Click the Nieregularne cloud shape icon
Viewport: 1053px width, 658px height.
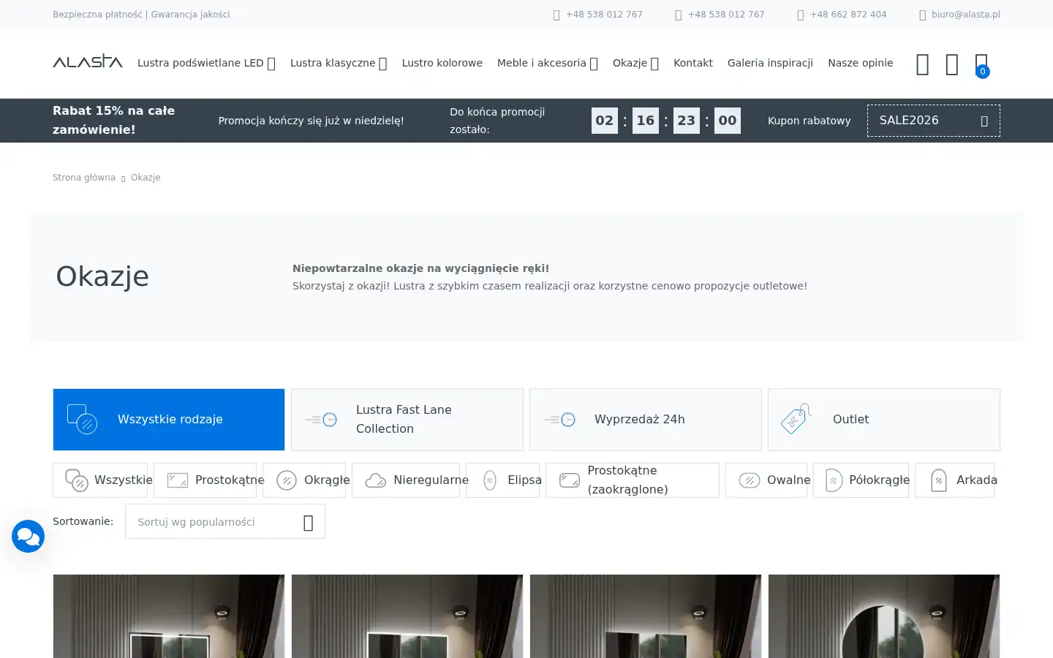[x=376, y=480]
